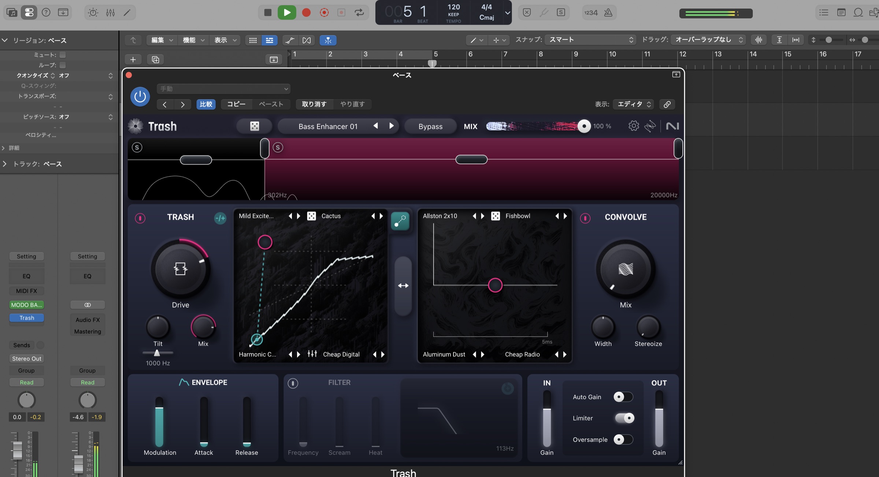Toggle the waveform zoom icon

coord(759,40)
